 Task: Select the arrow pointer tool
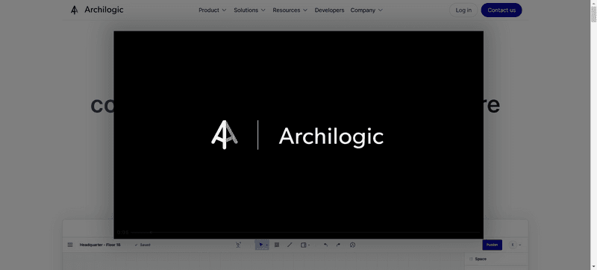coord(260,245)
